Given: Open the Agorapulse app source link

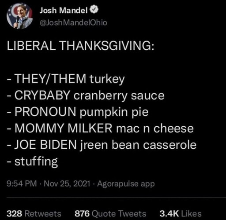Looking at the screenshot, I should 126,184.
